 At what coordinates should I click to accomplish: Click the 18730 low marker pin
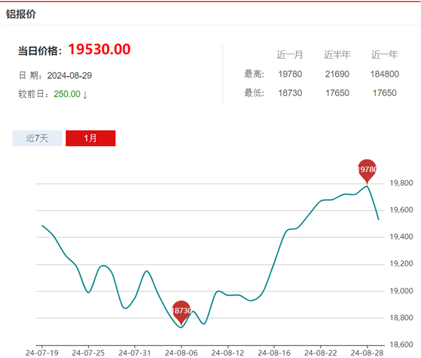(x=181, y=310)
